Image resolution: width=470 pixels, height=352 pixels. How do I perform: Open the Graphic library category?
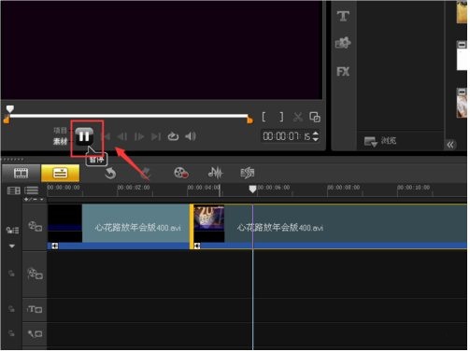pyautogui.click(x=343, y=43)
